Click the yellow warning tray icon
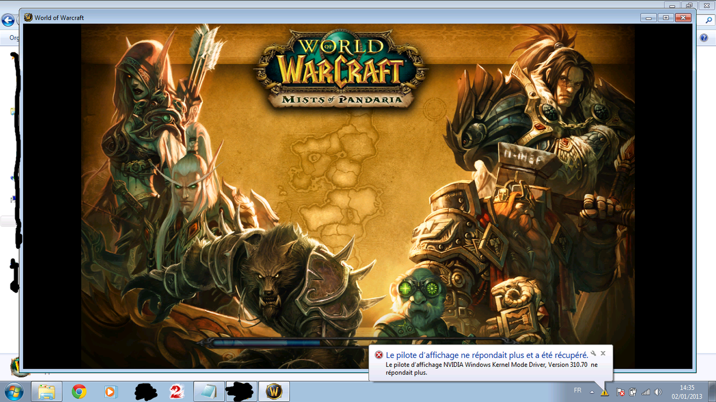Screen dimensions: 716x402 (x=605, y=393)
